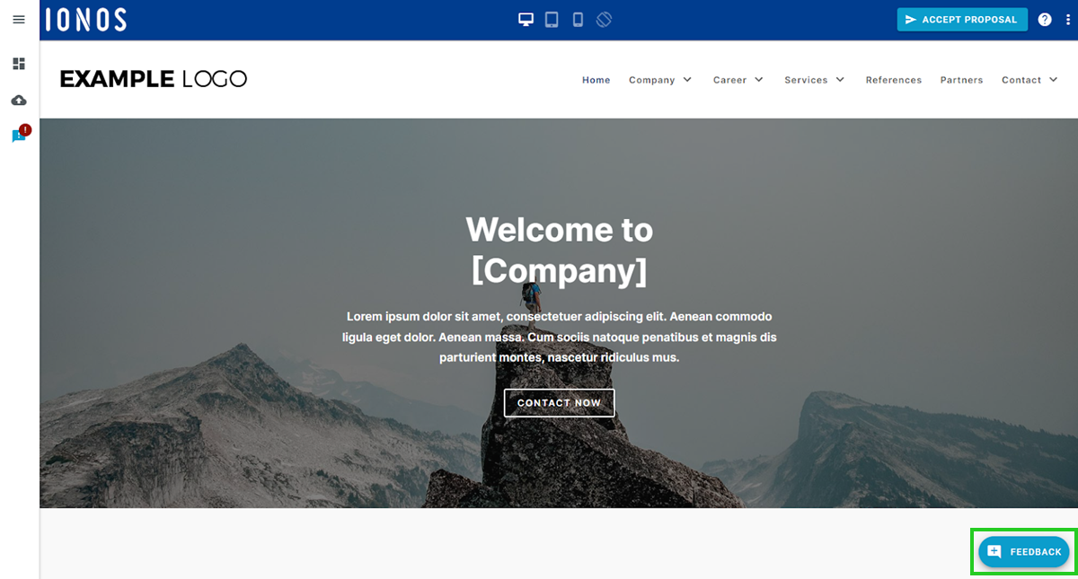Open the References navigation item
1078x579 pixels.
click(893, 80)
